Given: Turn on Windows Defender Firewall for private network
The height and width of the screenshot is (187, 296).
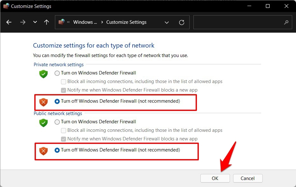Looking at the screenshot, I should point(57,73).
